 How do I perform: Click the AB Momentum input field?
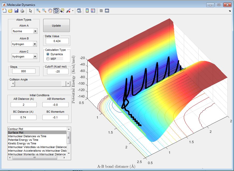pos(55,104)
